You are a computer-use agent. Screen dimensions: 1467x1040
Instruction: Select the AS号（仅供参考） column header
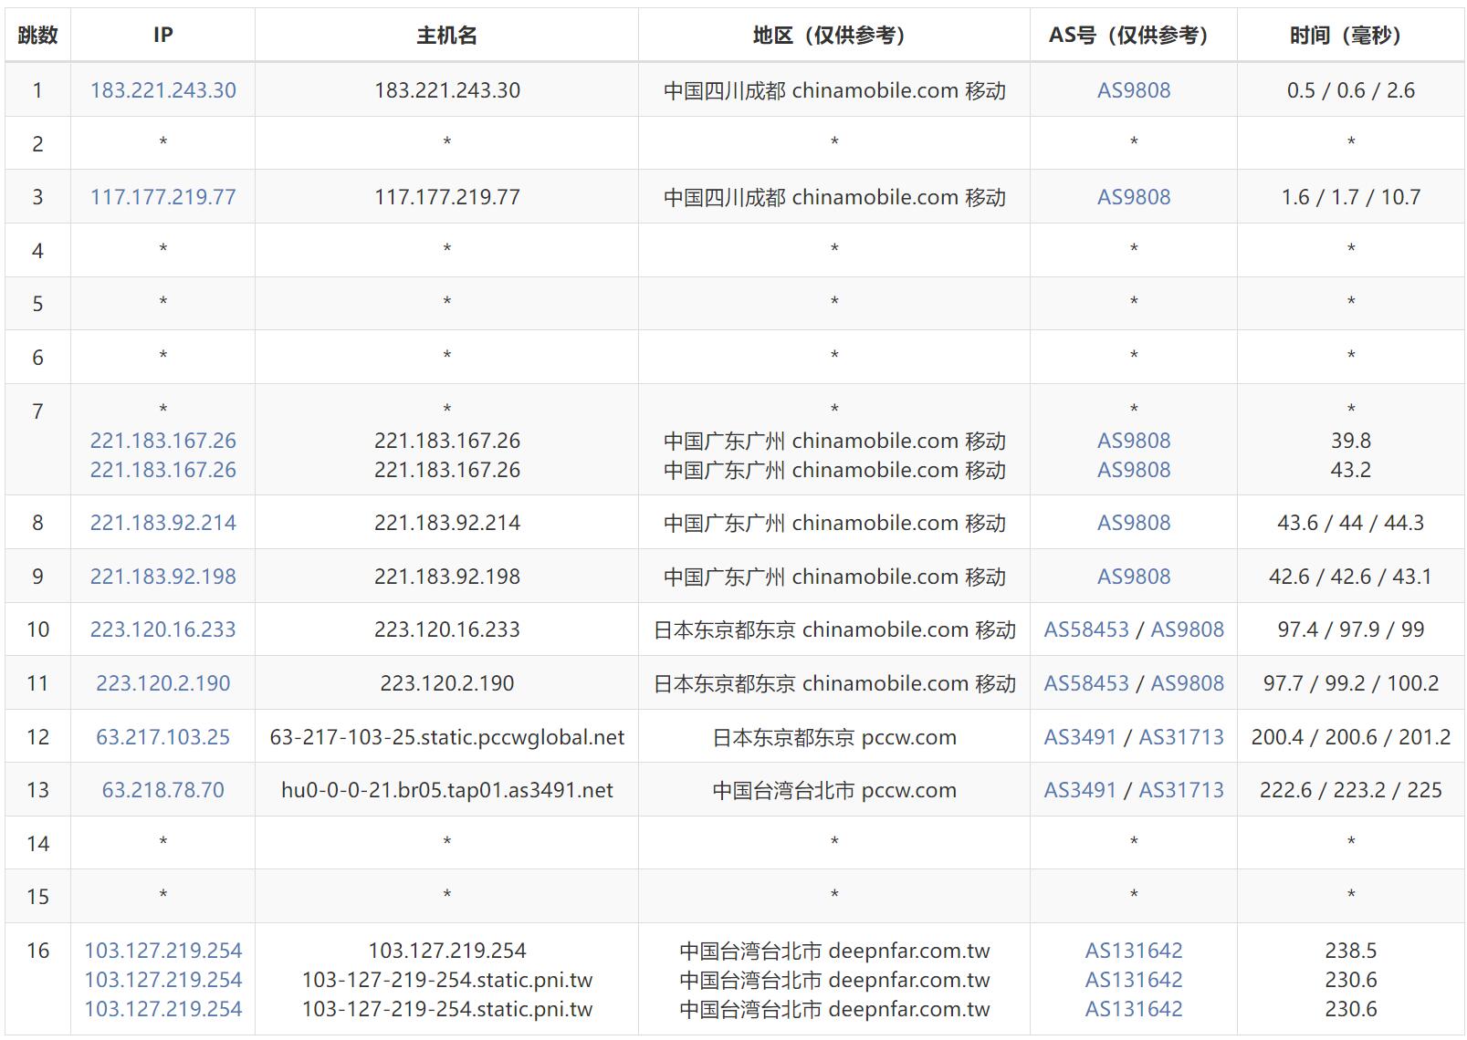click(x=1134, y=36)
